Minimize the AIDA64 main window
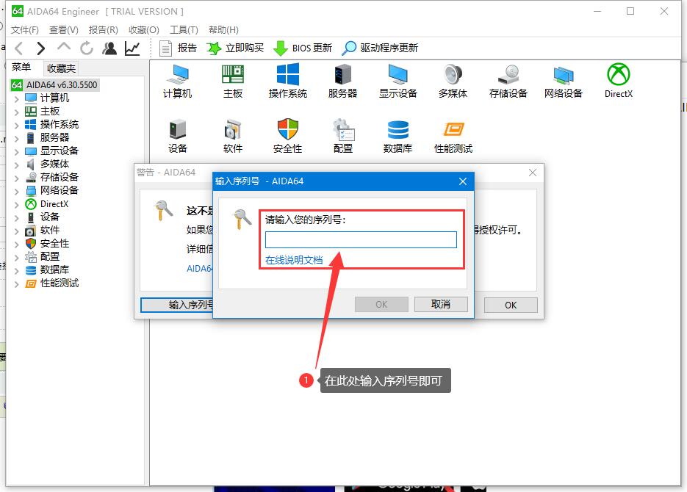 [x=597, y=11]
